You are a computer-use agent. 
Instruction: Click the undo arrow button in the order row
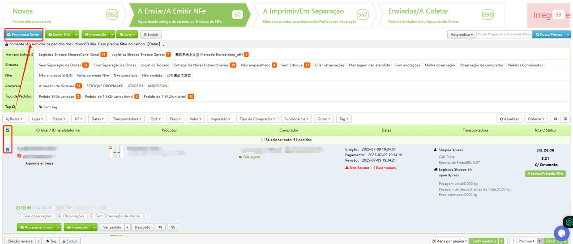point(160,227)
